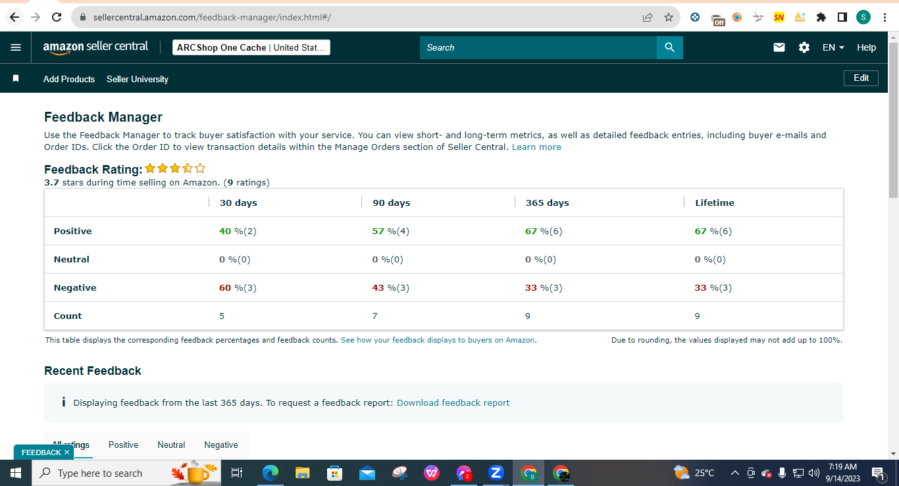Click the Help link in header
Screen dimensions: 899x486
pos(867,47)
